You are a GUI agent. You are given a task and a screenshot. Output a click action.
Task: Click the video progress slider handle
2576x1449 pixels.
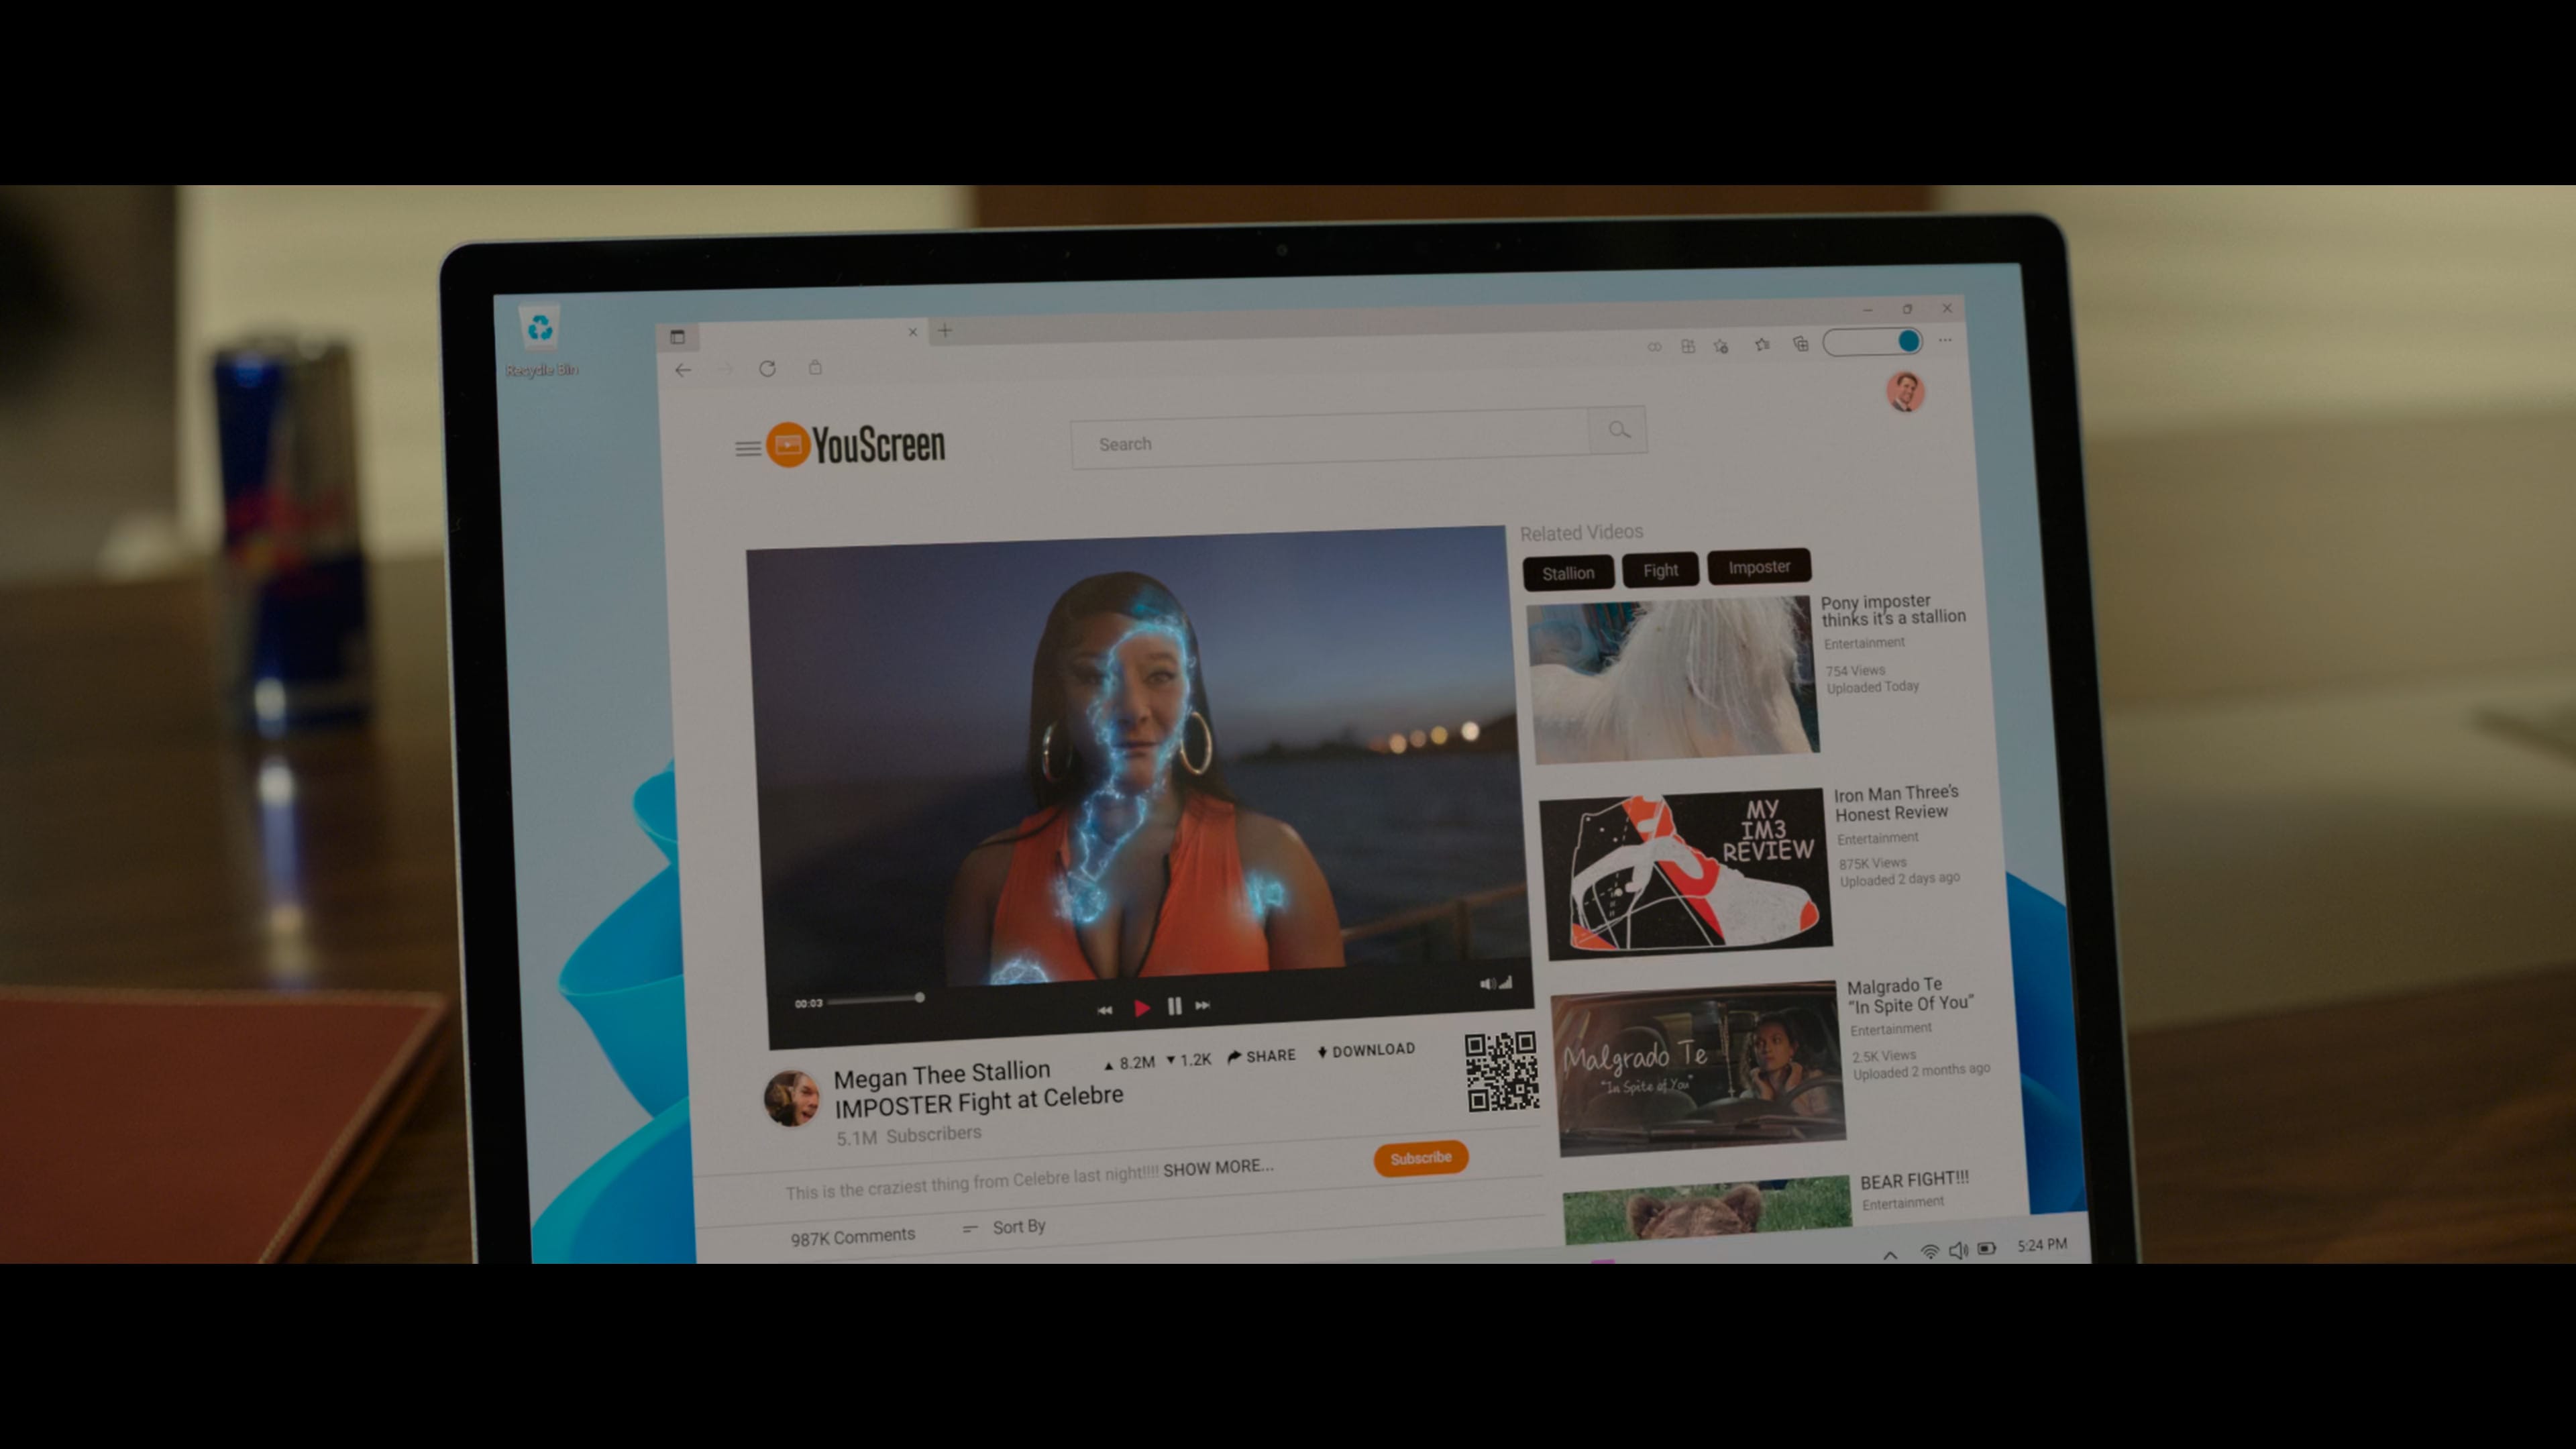[x=919, y=997]
